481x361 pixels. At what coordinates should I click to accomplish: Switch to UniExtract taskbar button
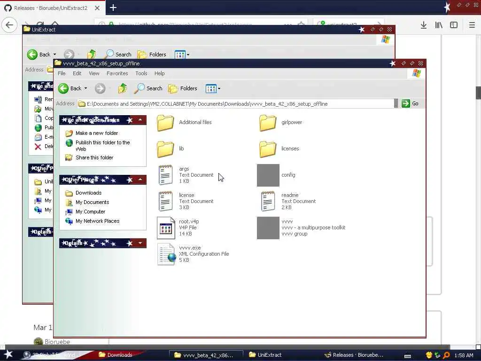click(x=265, y=355)
